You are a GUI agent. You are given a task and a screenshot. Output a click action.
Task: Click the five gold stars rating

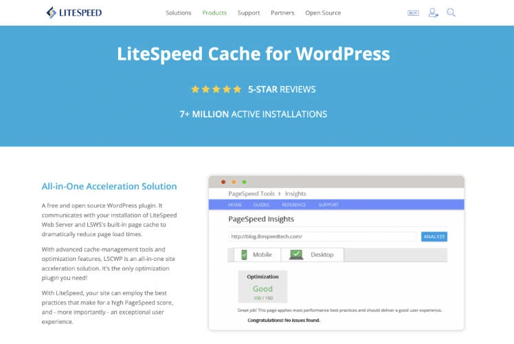(216, 89)
